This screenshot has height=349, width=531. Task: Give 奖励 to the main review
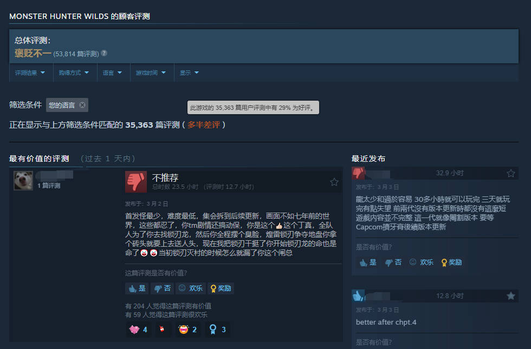point(221,288)
